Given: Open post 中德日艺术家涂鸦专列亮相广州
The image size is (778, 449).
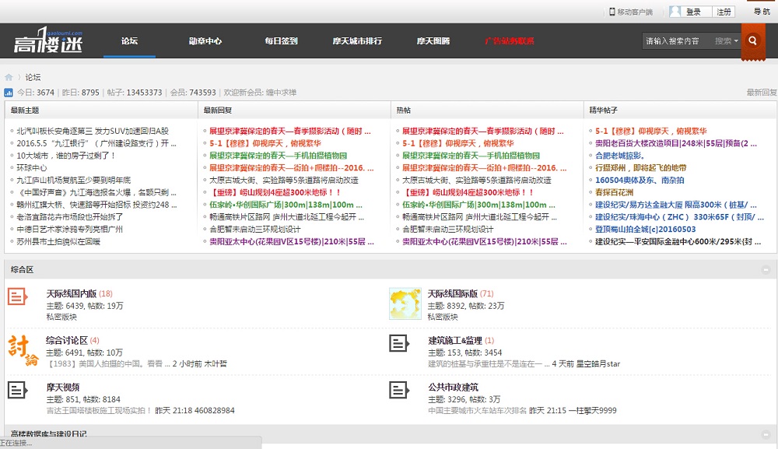Looking at the screenshot, I should tap(69, 230).
